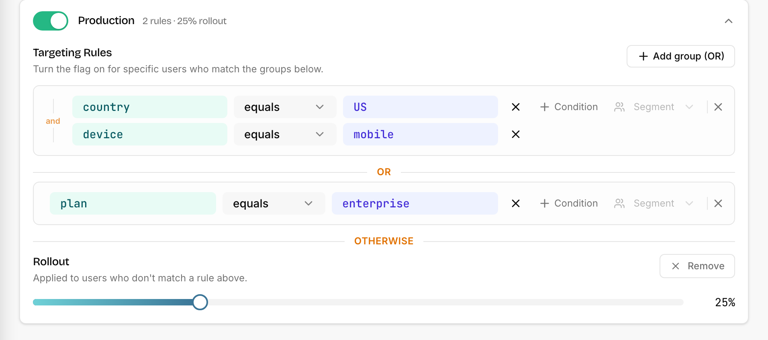Image resolution: width=768 pixels, height=340 pixels.
Task: Open Segment dropdown in the plan group
Action: pyautogui.click(x=654, y=203)
